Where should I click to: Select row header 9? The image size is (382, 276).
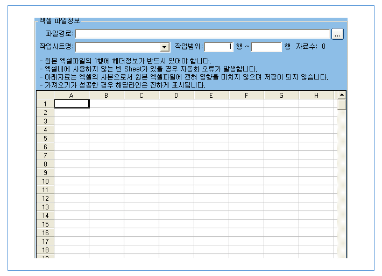[x=45, y=173]
